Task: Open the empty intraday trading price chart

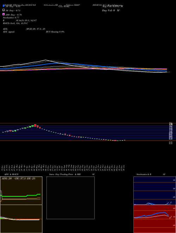Action: click(70, 198)
